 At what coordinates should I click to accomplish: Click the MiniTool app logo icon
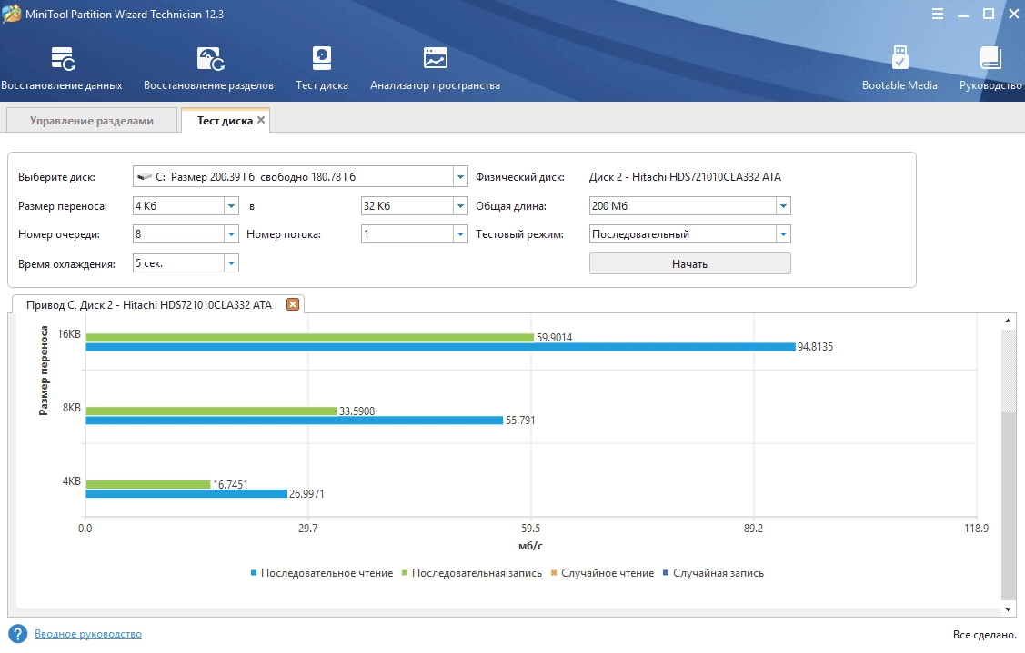pos(11,14)
